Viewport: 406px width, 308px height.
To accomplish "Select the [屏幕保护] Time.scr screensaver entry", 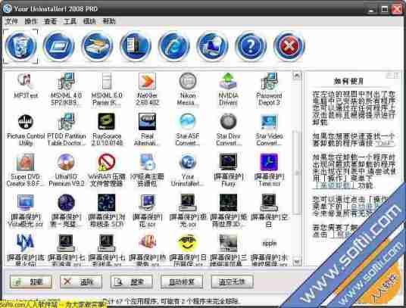I will 269,170.
